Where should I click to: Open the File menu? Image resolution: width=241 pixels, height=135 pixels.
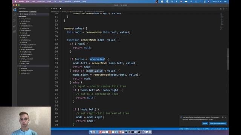[27, 1]
